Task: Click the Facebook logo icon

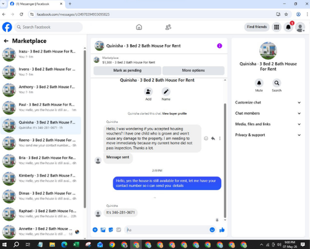Action: click(x=7, y=27)
